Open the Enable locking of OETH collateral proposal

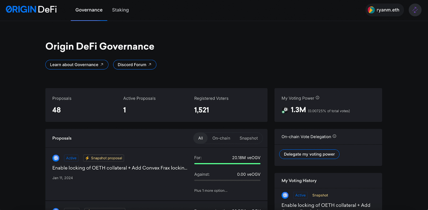[x=120, y=168]
